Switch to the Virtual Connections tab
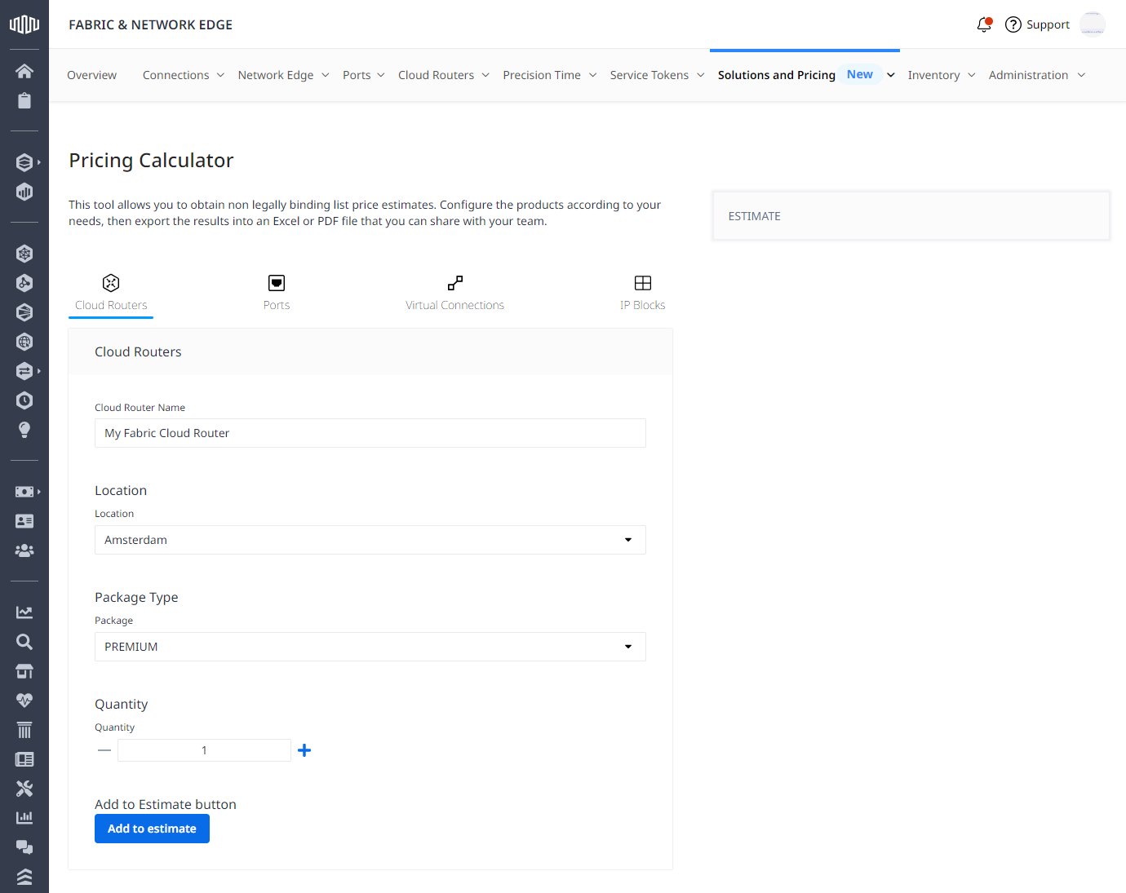Image resolution: width=1126 pixels, height=893 pixels. tap(454, 293)
